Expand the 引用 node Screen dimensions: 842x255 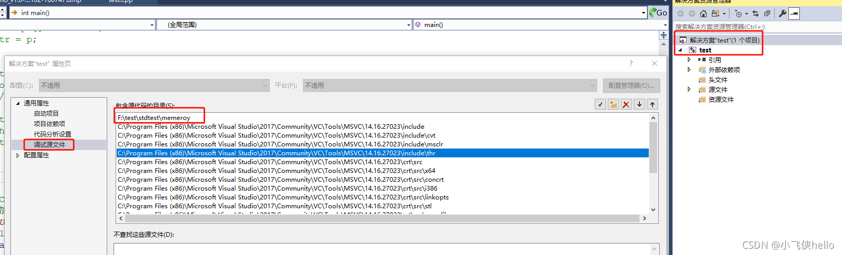click(x=689, y=60)
